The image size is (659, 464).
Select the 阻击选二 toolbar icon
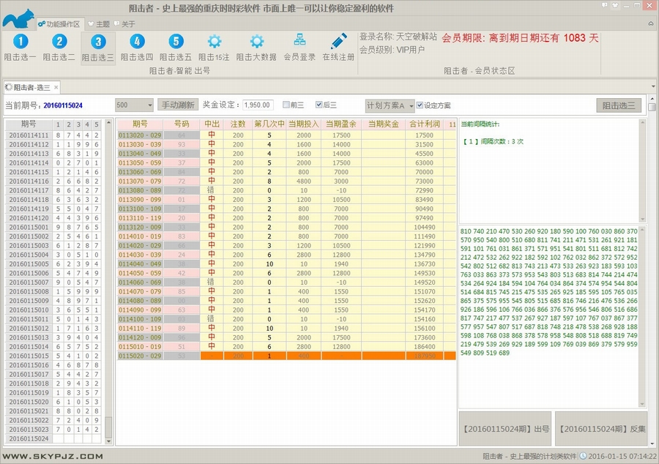coord(59,42)
